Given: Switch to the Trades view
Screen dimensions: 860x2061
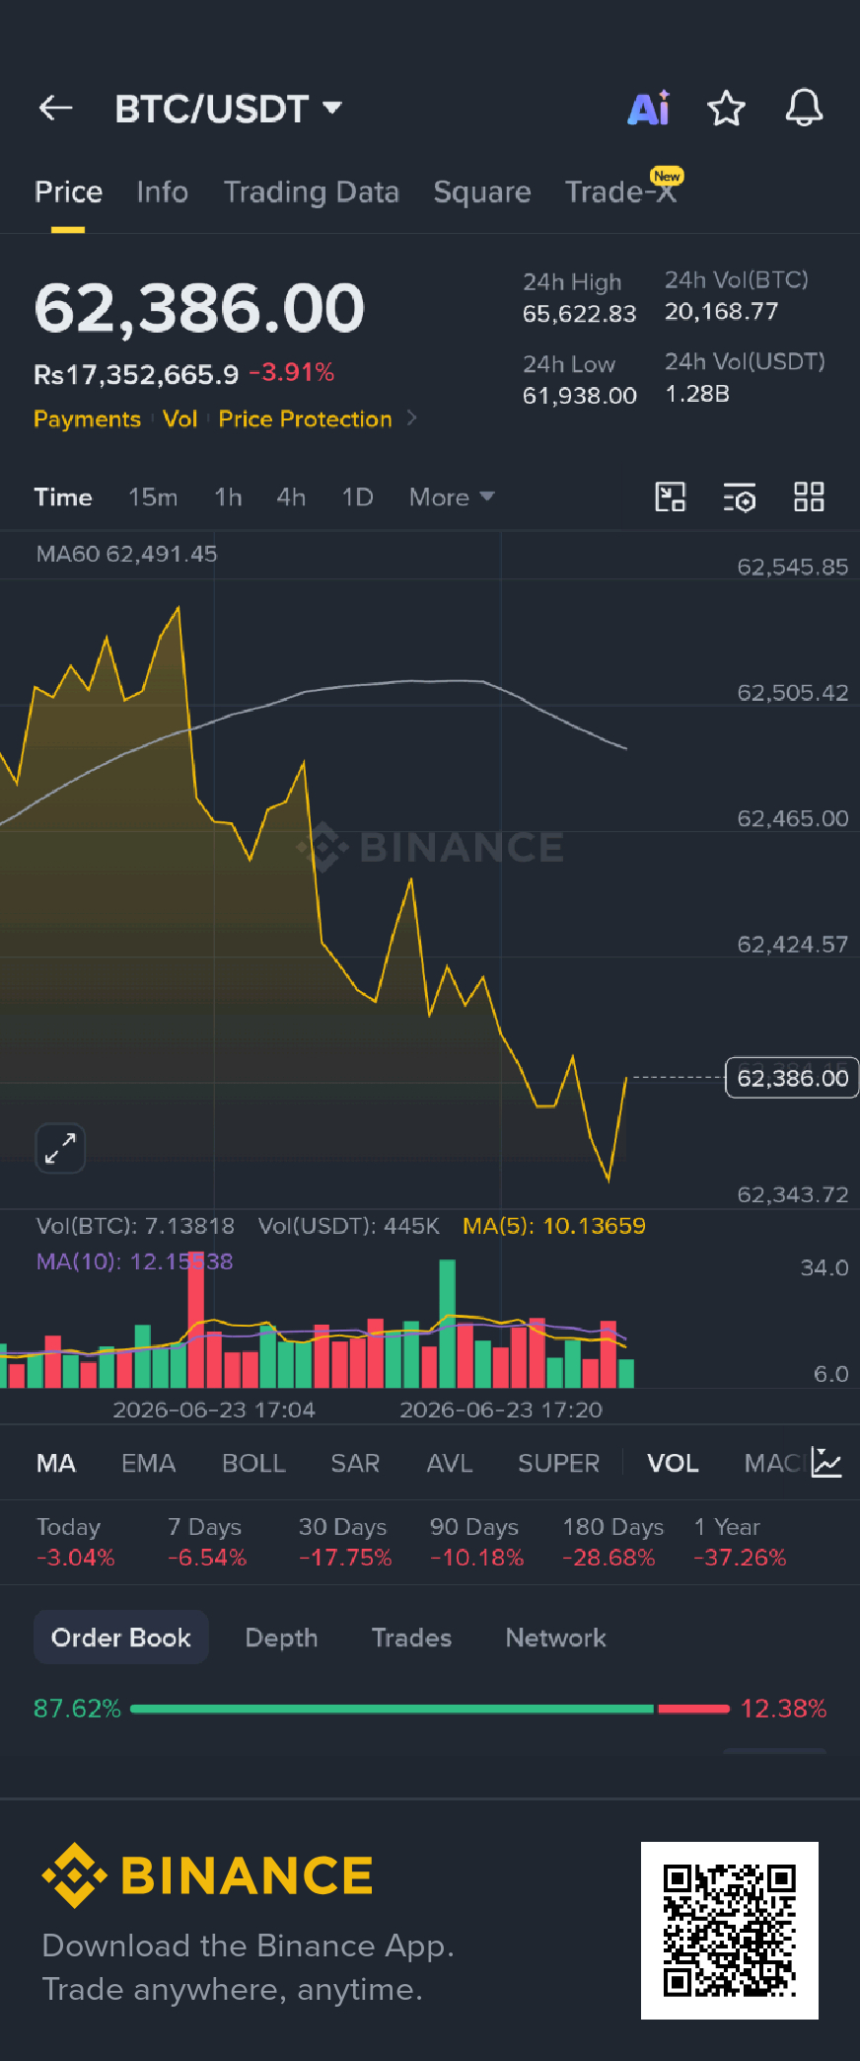Looking at the screenshot, I should [x=411, y=1638].
